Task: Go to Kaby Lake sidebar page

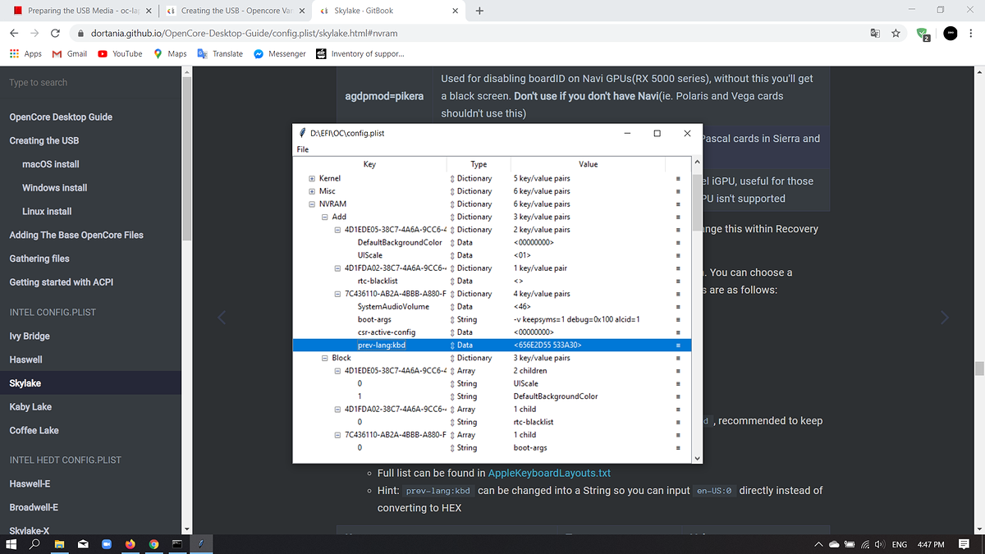Action: (30, 406)
